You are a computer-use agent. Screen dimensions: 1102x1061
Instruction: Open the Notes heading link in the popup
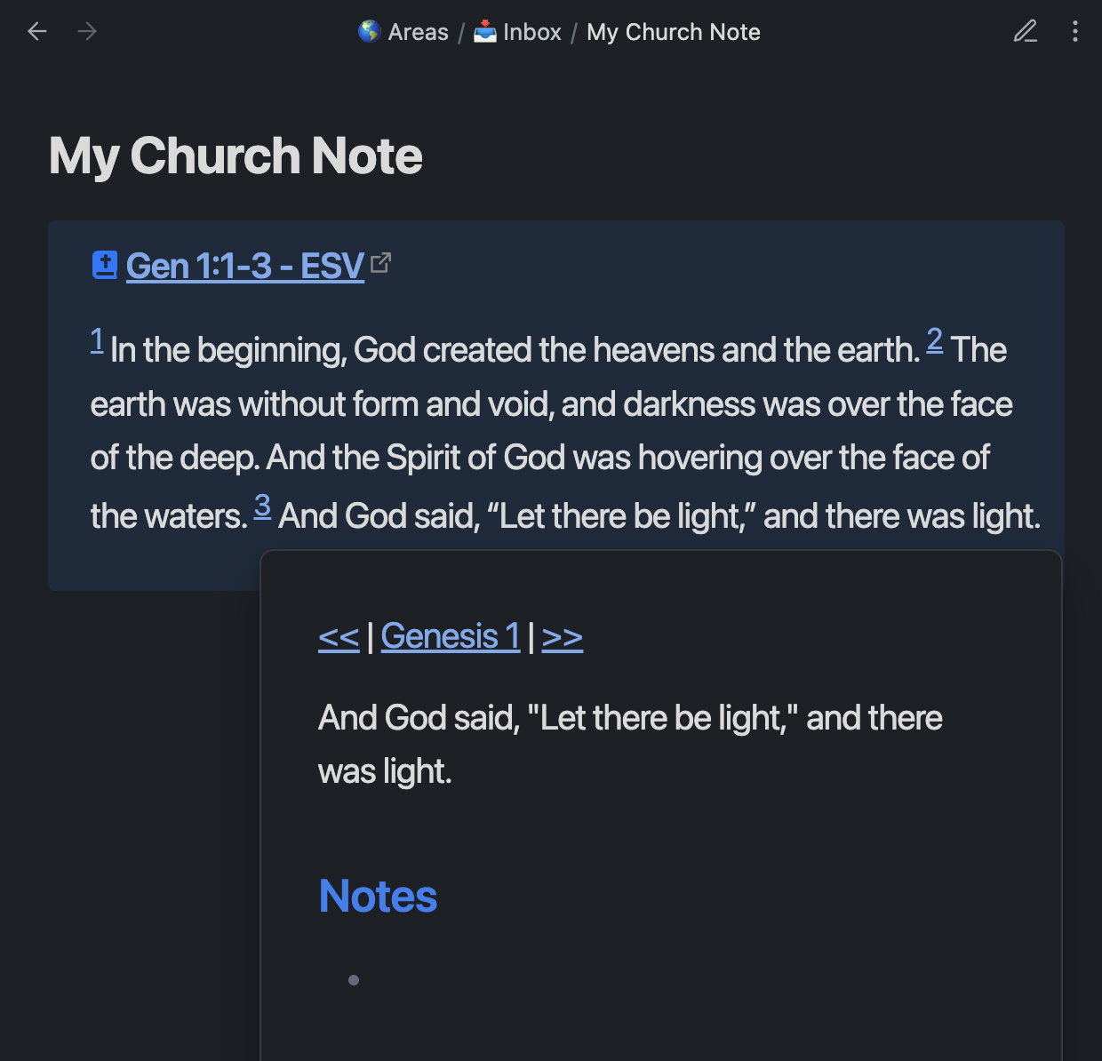377,896
